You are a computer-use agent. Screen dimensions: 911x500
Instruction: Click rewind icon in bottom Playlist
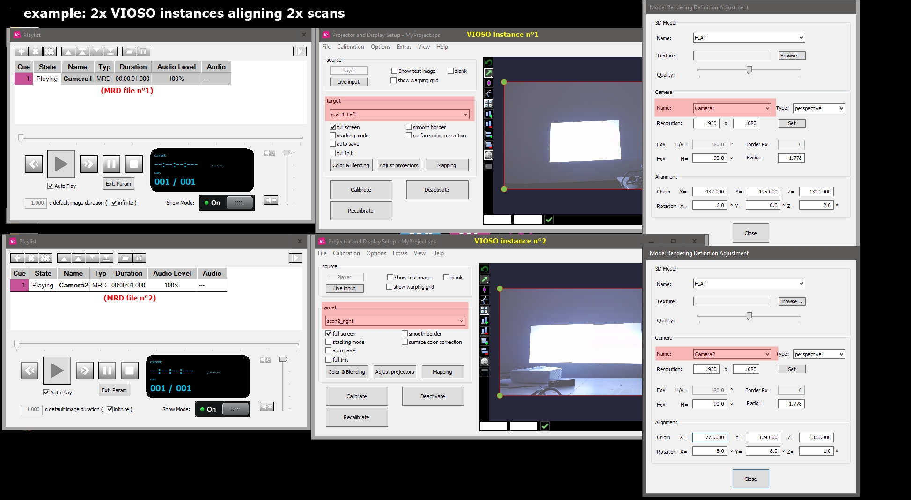(29, 371)
